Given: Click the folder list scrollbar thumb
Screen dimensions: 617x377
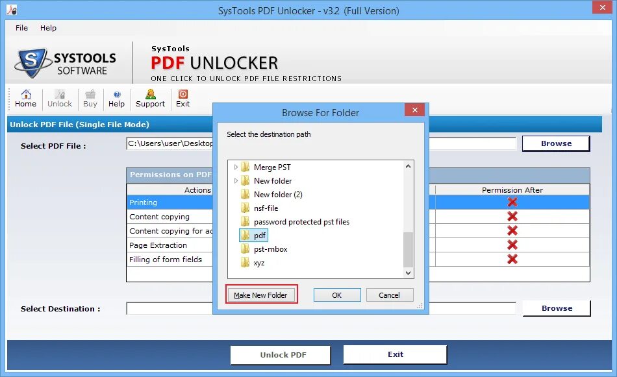Looking at the screenshot, I should [x=408, y=250].
